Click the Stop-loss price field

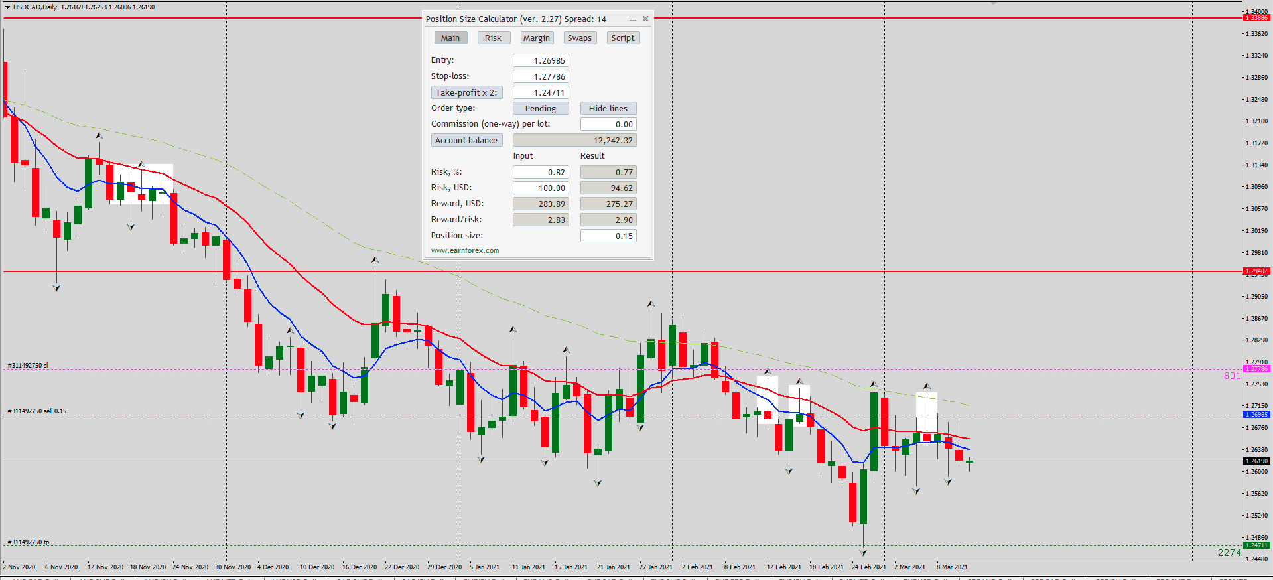541,76
